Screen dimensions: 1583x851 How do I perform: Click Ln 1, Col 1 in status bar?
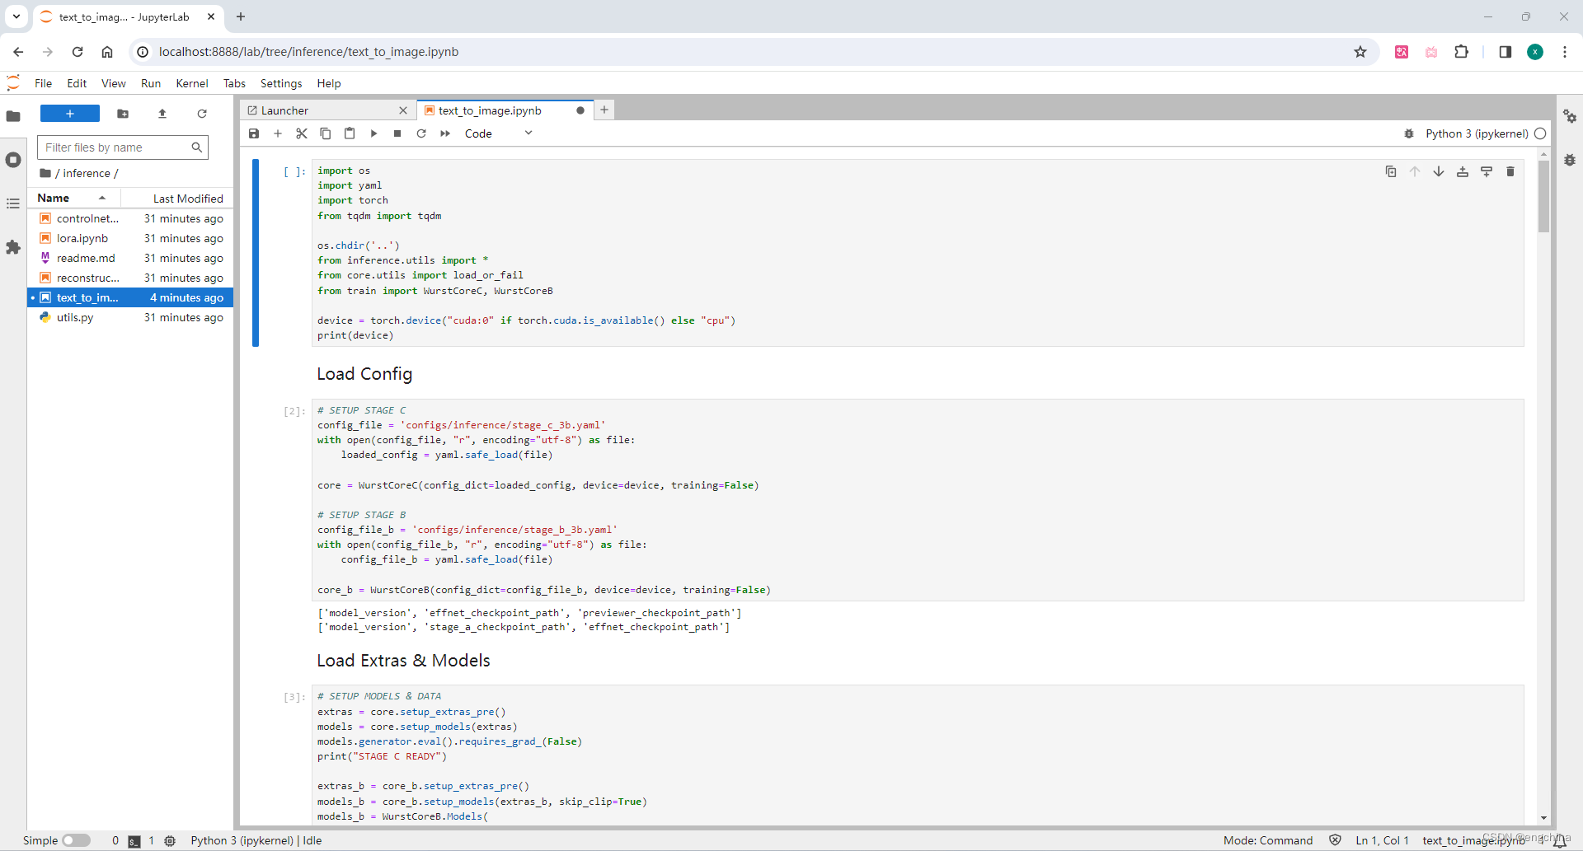1382,840
